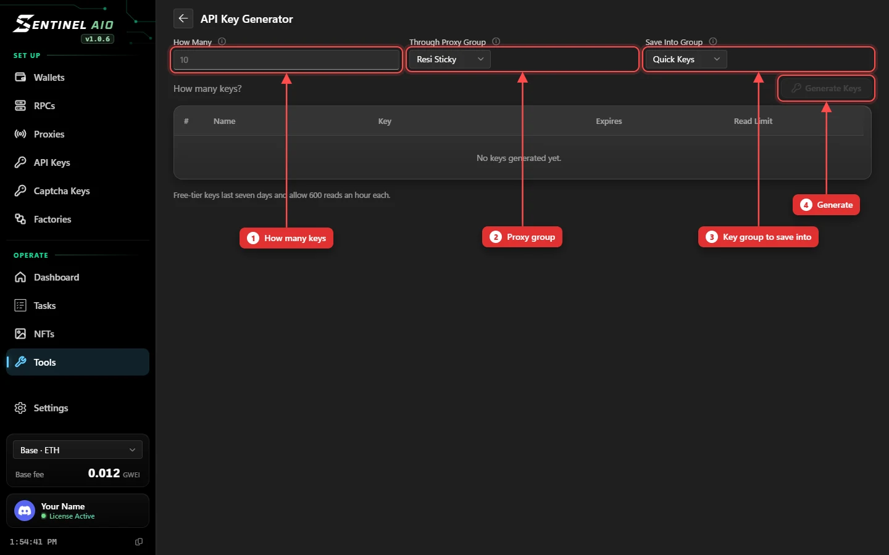This screenshot has width=889, height=555.
Task: Open the Resi Sticky proxy group dropdown
Action: (x=450, y=59)
